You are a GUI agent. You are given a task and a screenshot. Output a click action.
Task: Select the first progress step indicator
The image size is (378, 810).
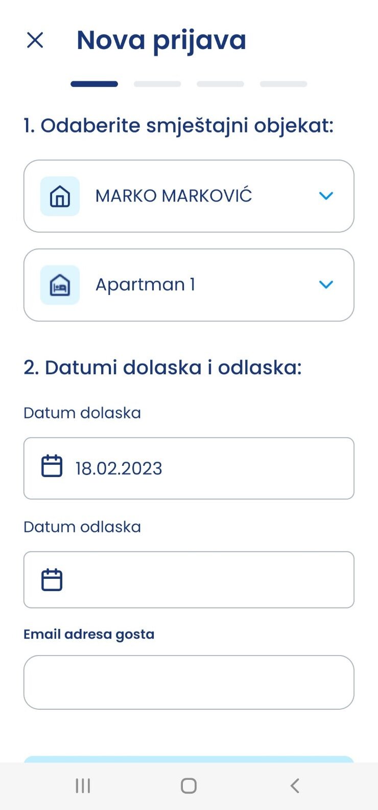click(x=94, y=84)
